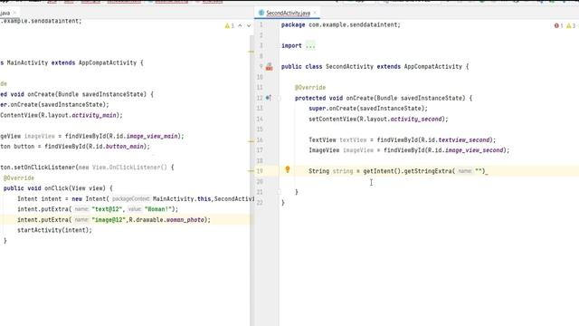This screenshot has width=579, height=326.
Task: Collapse the onCreate method fold at line 12
Action: [280, 99]
